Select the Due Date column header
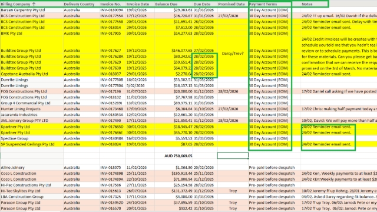 [205, 4]
